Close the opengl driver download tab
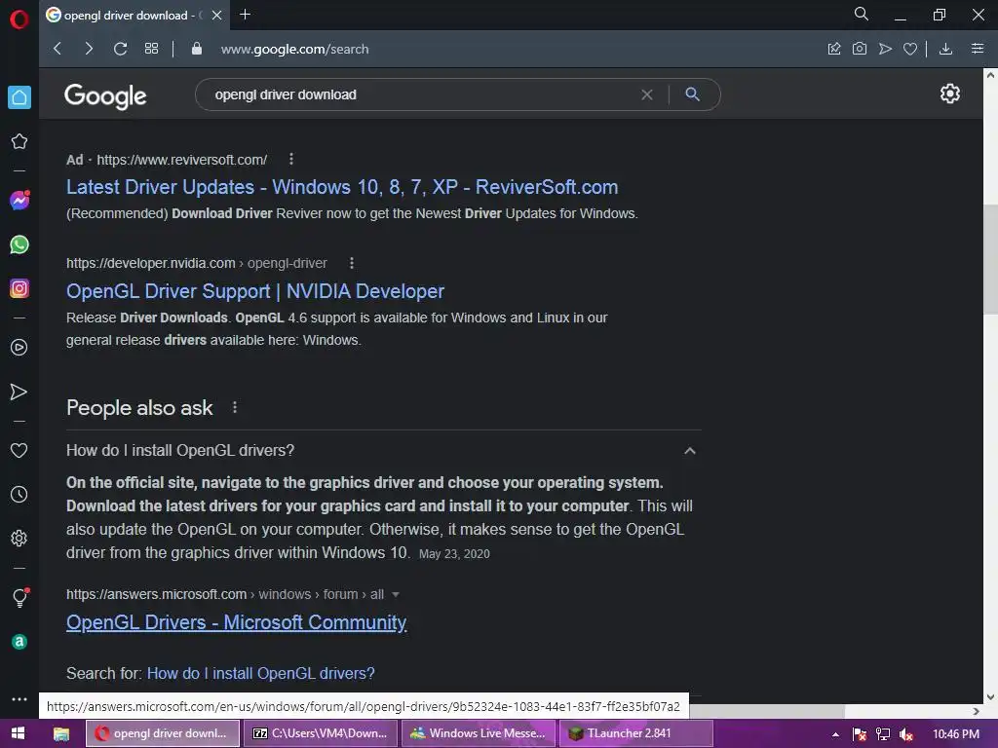998x748 pixels. point(217,15)
